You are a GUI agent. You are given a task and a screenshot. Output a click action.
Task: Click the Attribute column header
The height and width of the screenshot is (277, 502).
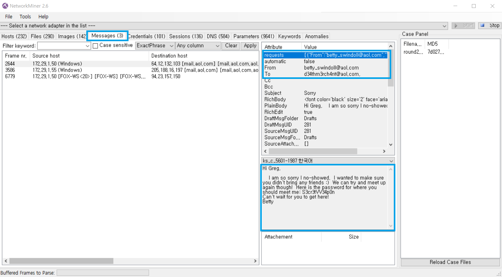point(281,47)
